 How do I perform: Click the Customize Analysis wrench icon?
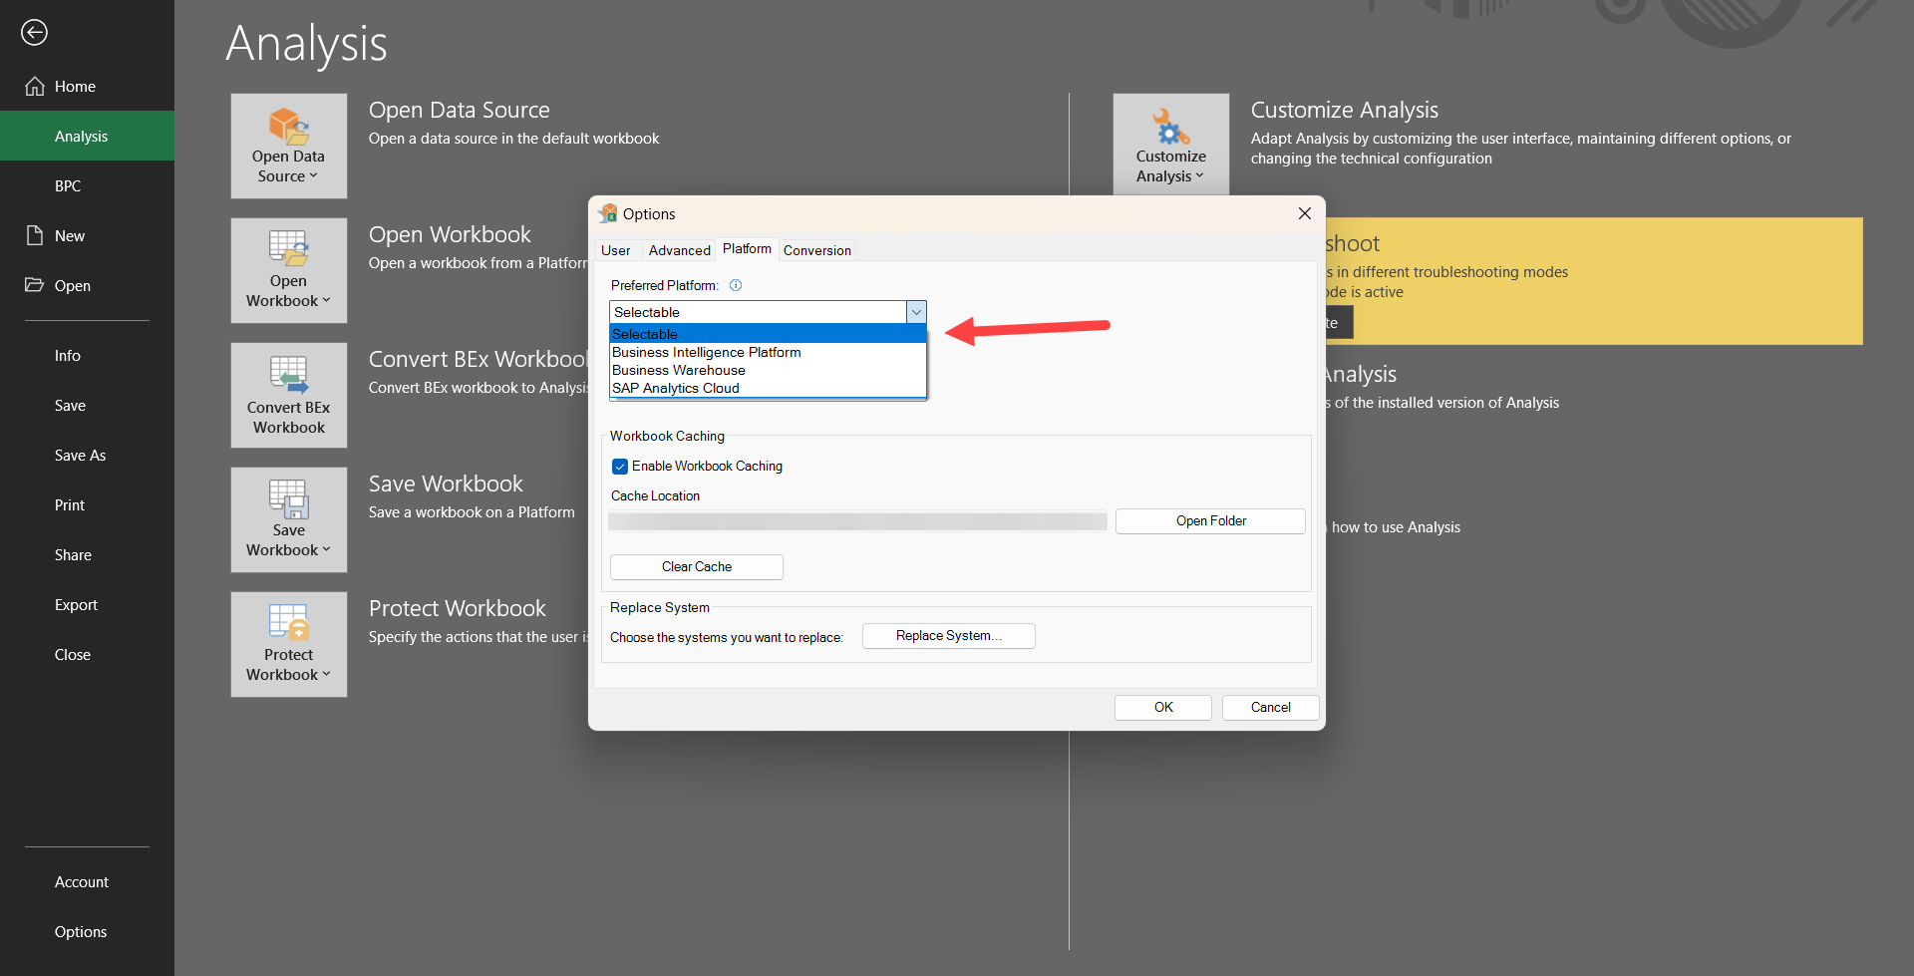(x=1171, y=127)
